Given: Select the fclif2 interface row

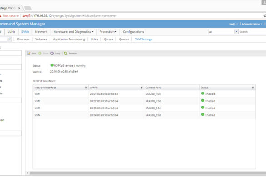Looking at the screenshot, I should tap(144, 101).
